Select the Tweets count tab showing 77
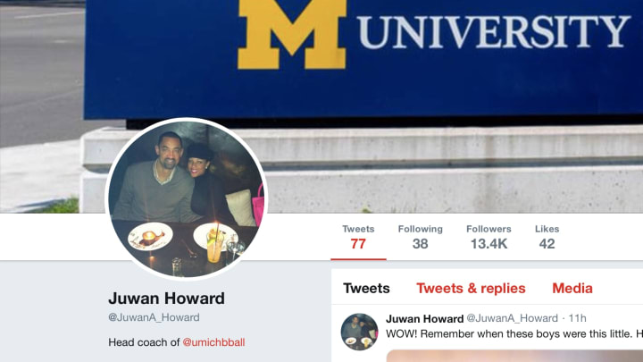Image resolution: width=643 pixels, height=362 pixels. click(x=358, y=237)
